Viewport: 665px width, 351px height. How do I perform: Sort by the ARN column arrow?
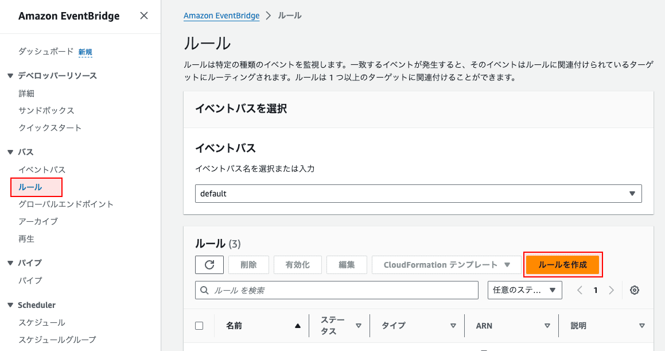[547, 326]
